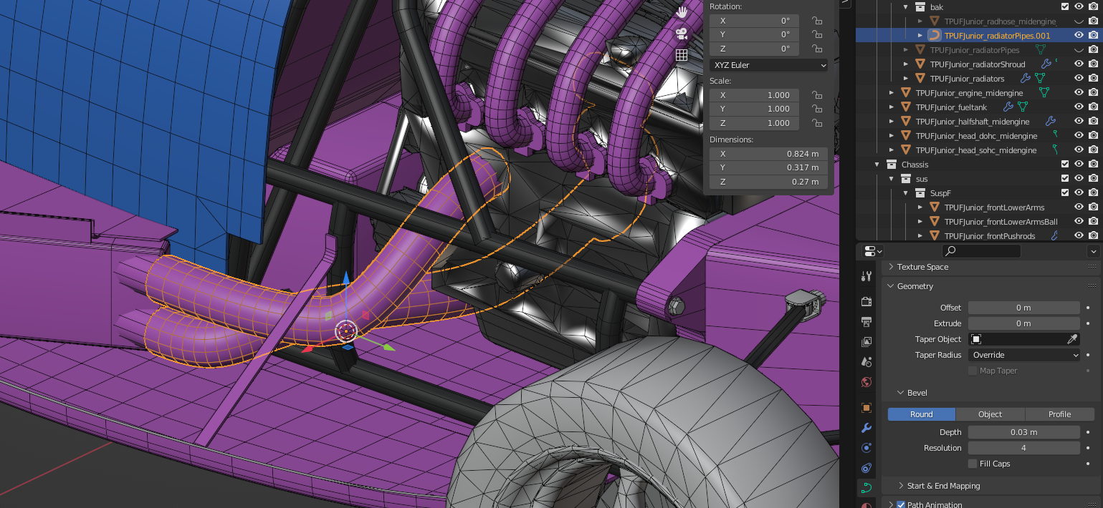Lock the Z scale axis
Viewport: 1103px width, 508px height.
pos(816,123)
